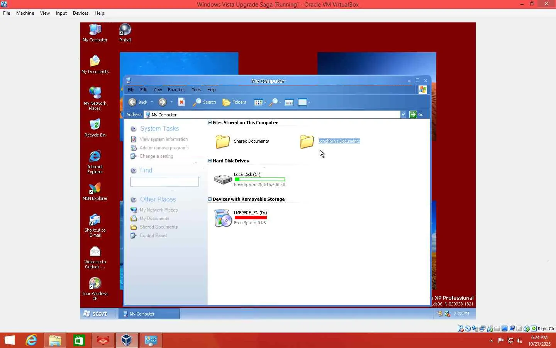The height and width of the screenshot is (348, 556).
Task: Open Search in the explorer toolbar
Action: tap(205, 102)
